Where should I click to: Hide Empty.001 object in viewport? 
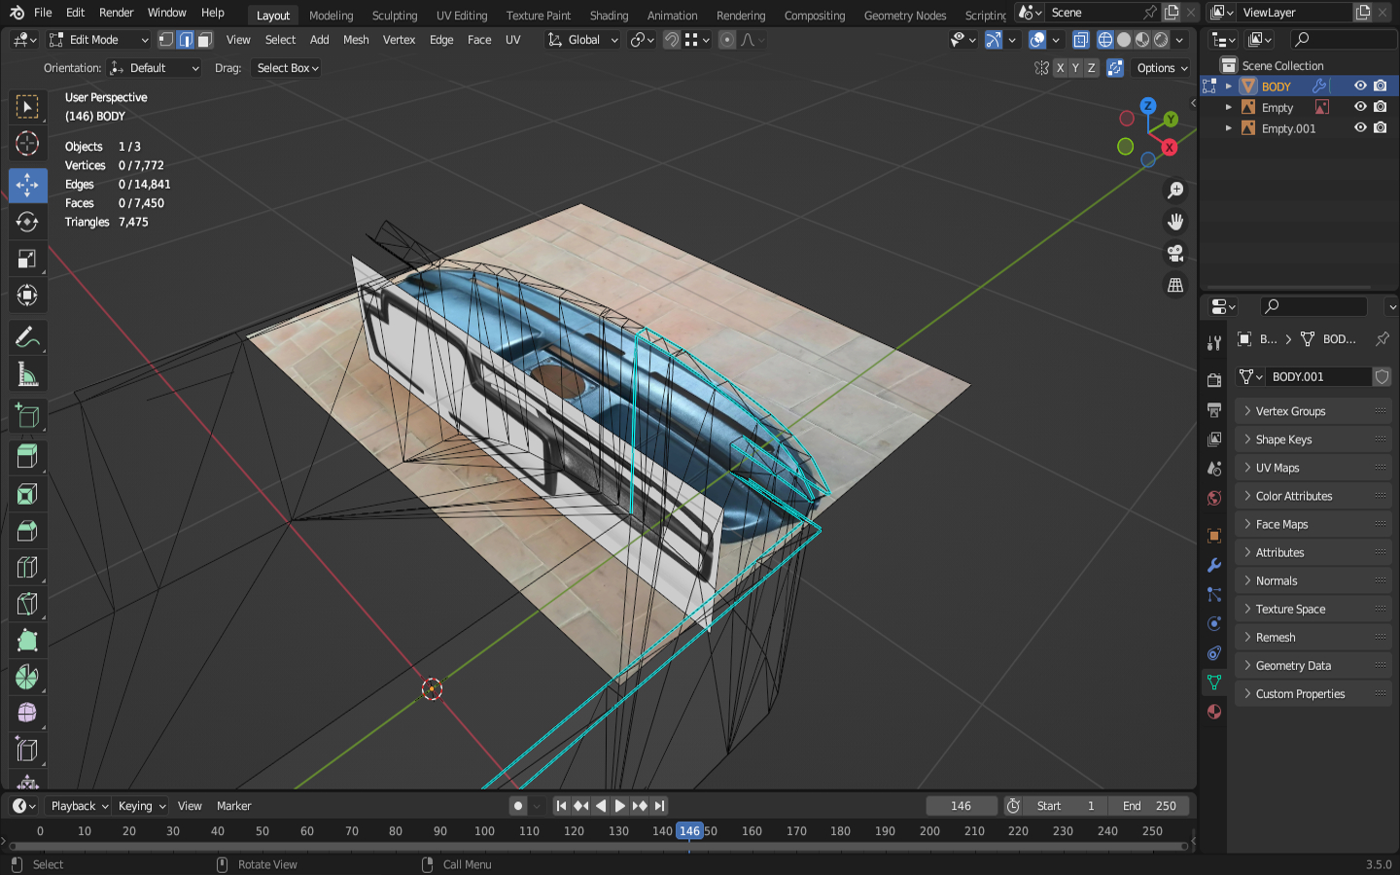pos(1360,128)
